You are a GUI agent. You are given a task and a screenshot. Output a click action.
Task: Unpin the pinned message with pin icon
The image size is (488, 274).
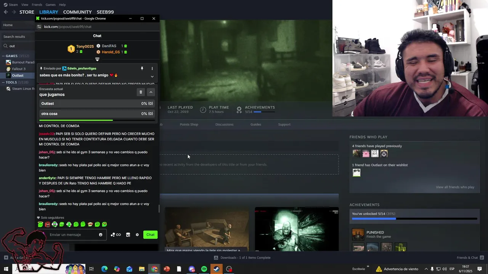pos(142,68)
